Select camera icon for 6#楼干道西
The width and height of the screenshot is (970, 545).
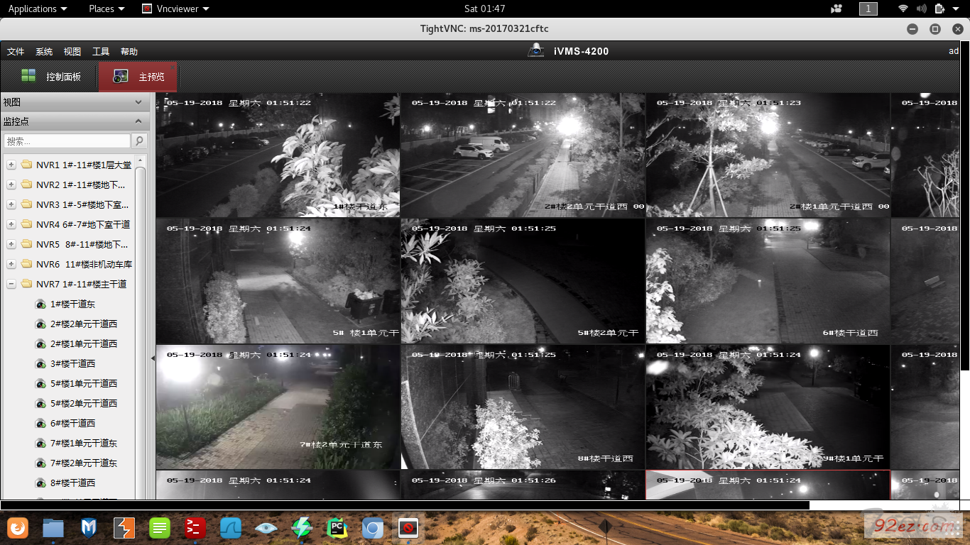pyautogui.click(x=41, y=423)
